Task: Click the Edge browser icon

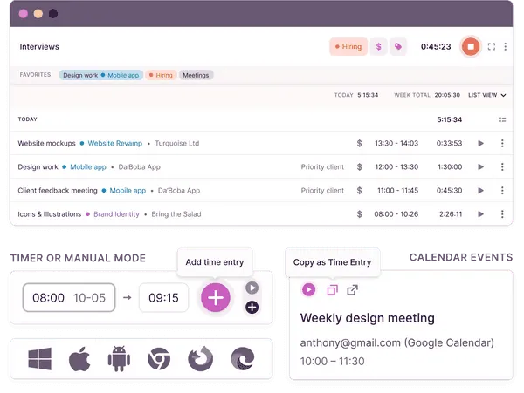Action: point(243,359)
